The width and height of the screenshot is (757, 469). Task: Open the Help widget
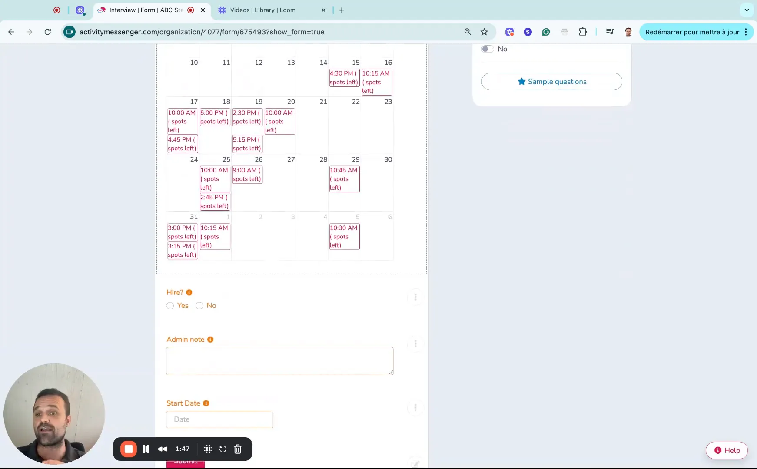pos(727,450)
